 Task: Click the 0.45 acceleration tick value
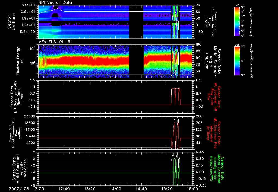click(x=200, y=152)
